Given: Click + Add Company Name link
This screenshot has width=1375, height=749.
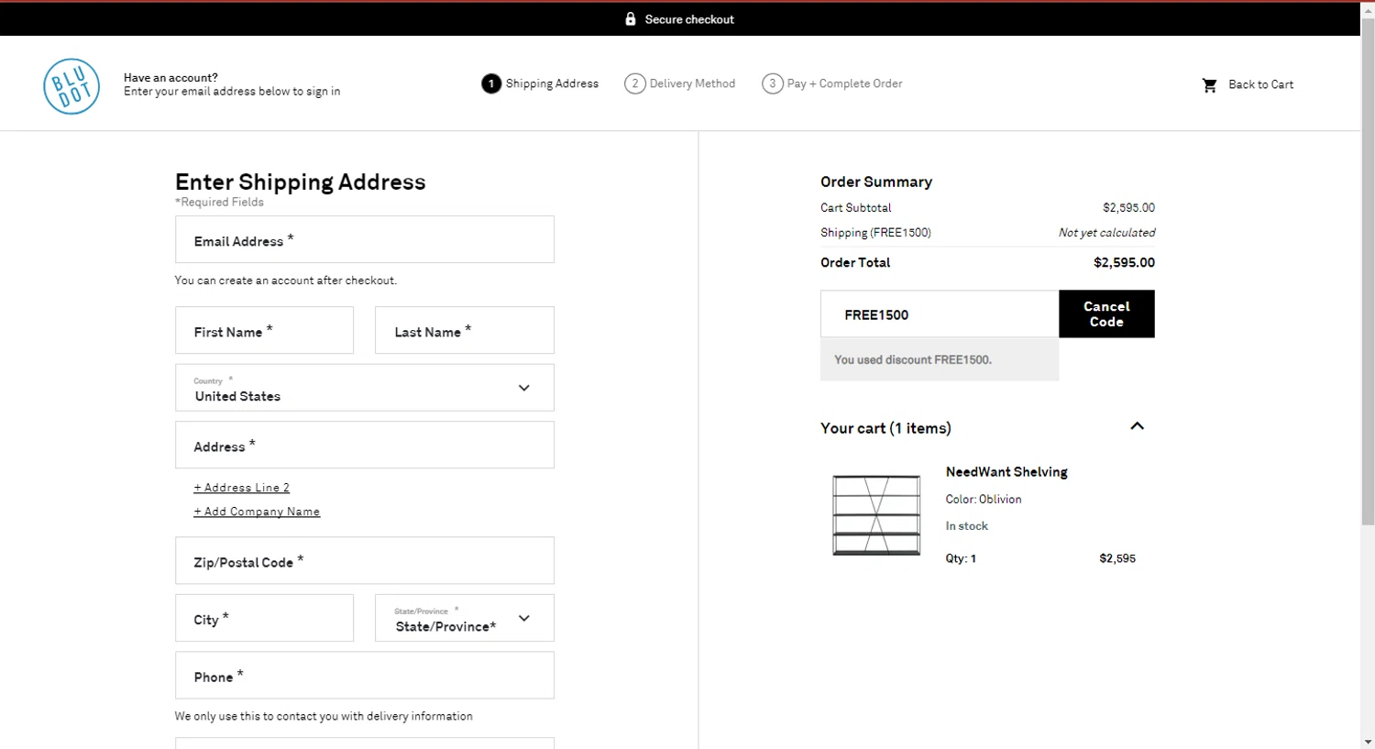Looking at the screenshot, I should point(257,512).
